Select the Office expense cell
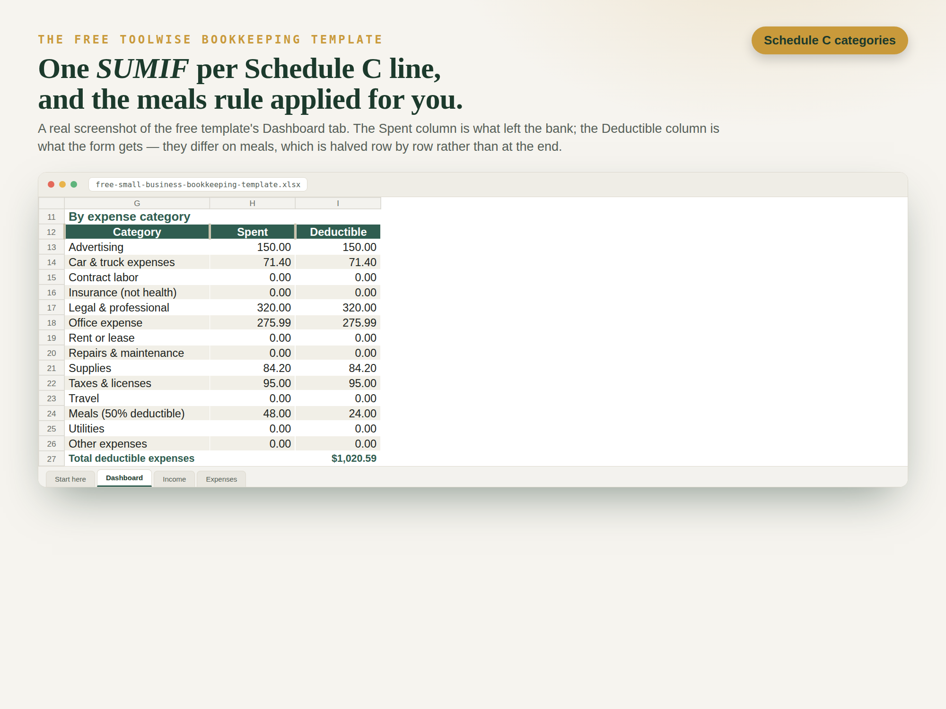Image resolution: width=946 pixels, height=709 pixels. pyautogui.click(x=137, y=323)
